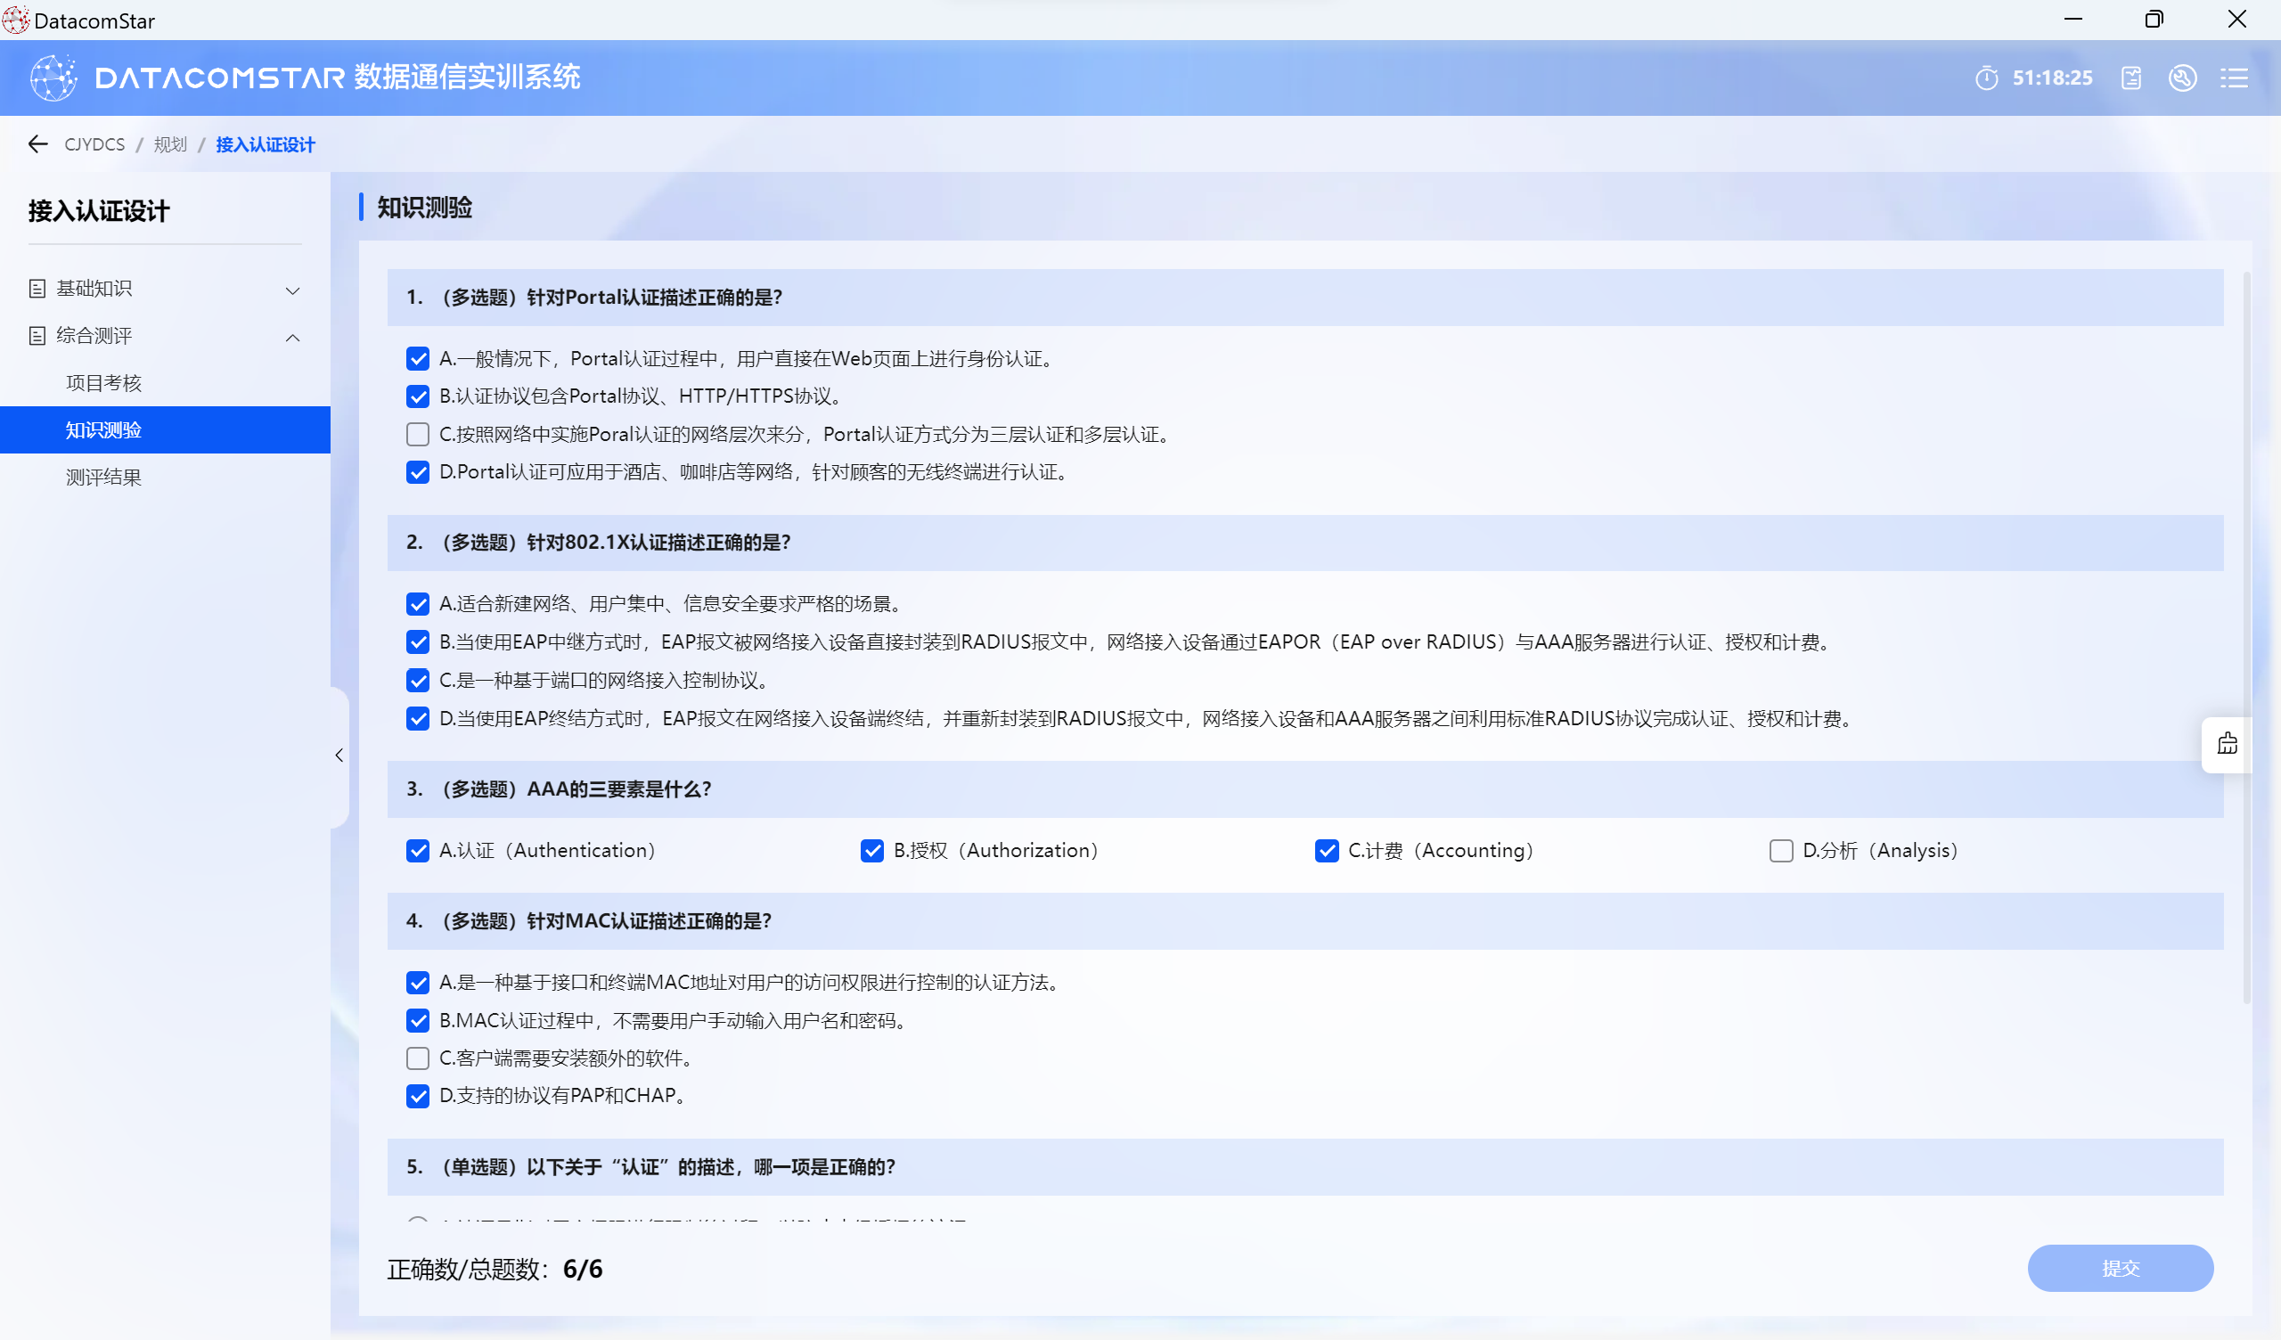Click the stopwatch timer icon
2281x1340 pixels.
pos(1986,78)
